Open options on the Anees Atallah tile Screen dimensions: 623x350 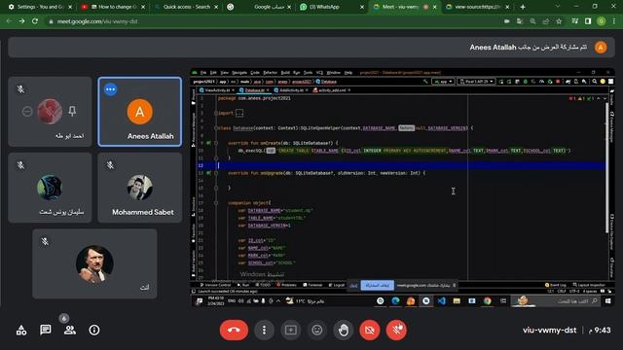pyautogui.click(x=110, y=89)
